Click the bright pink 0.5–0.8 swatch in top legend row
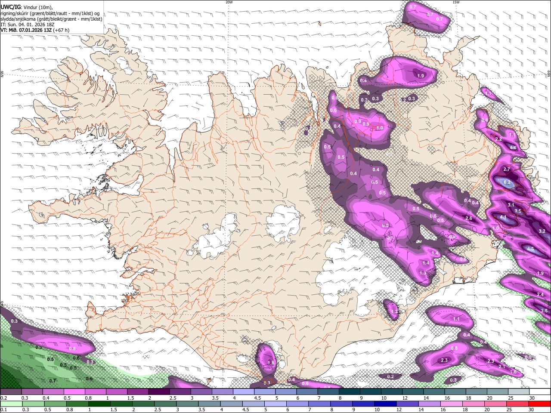This screenshot has height=413, width=551. click(74, 392)
